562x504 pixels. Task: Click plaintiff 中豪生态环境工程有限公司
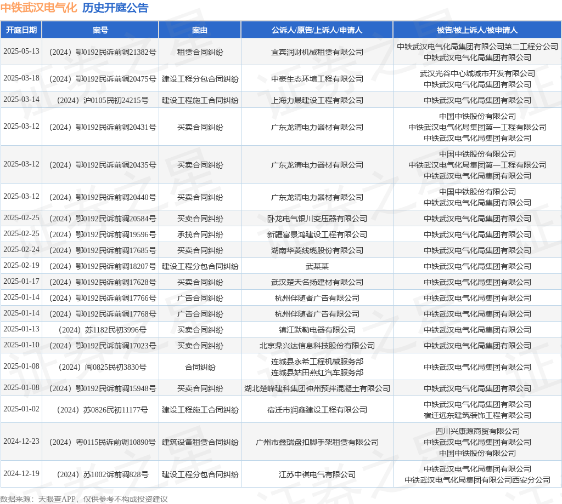[x=317, y=79]
